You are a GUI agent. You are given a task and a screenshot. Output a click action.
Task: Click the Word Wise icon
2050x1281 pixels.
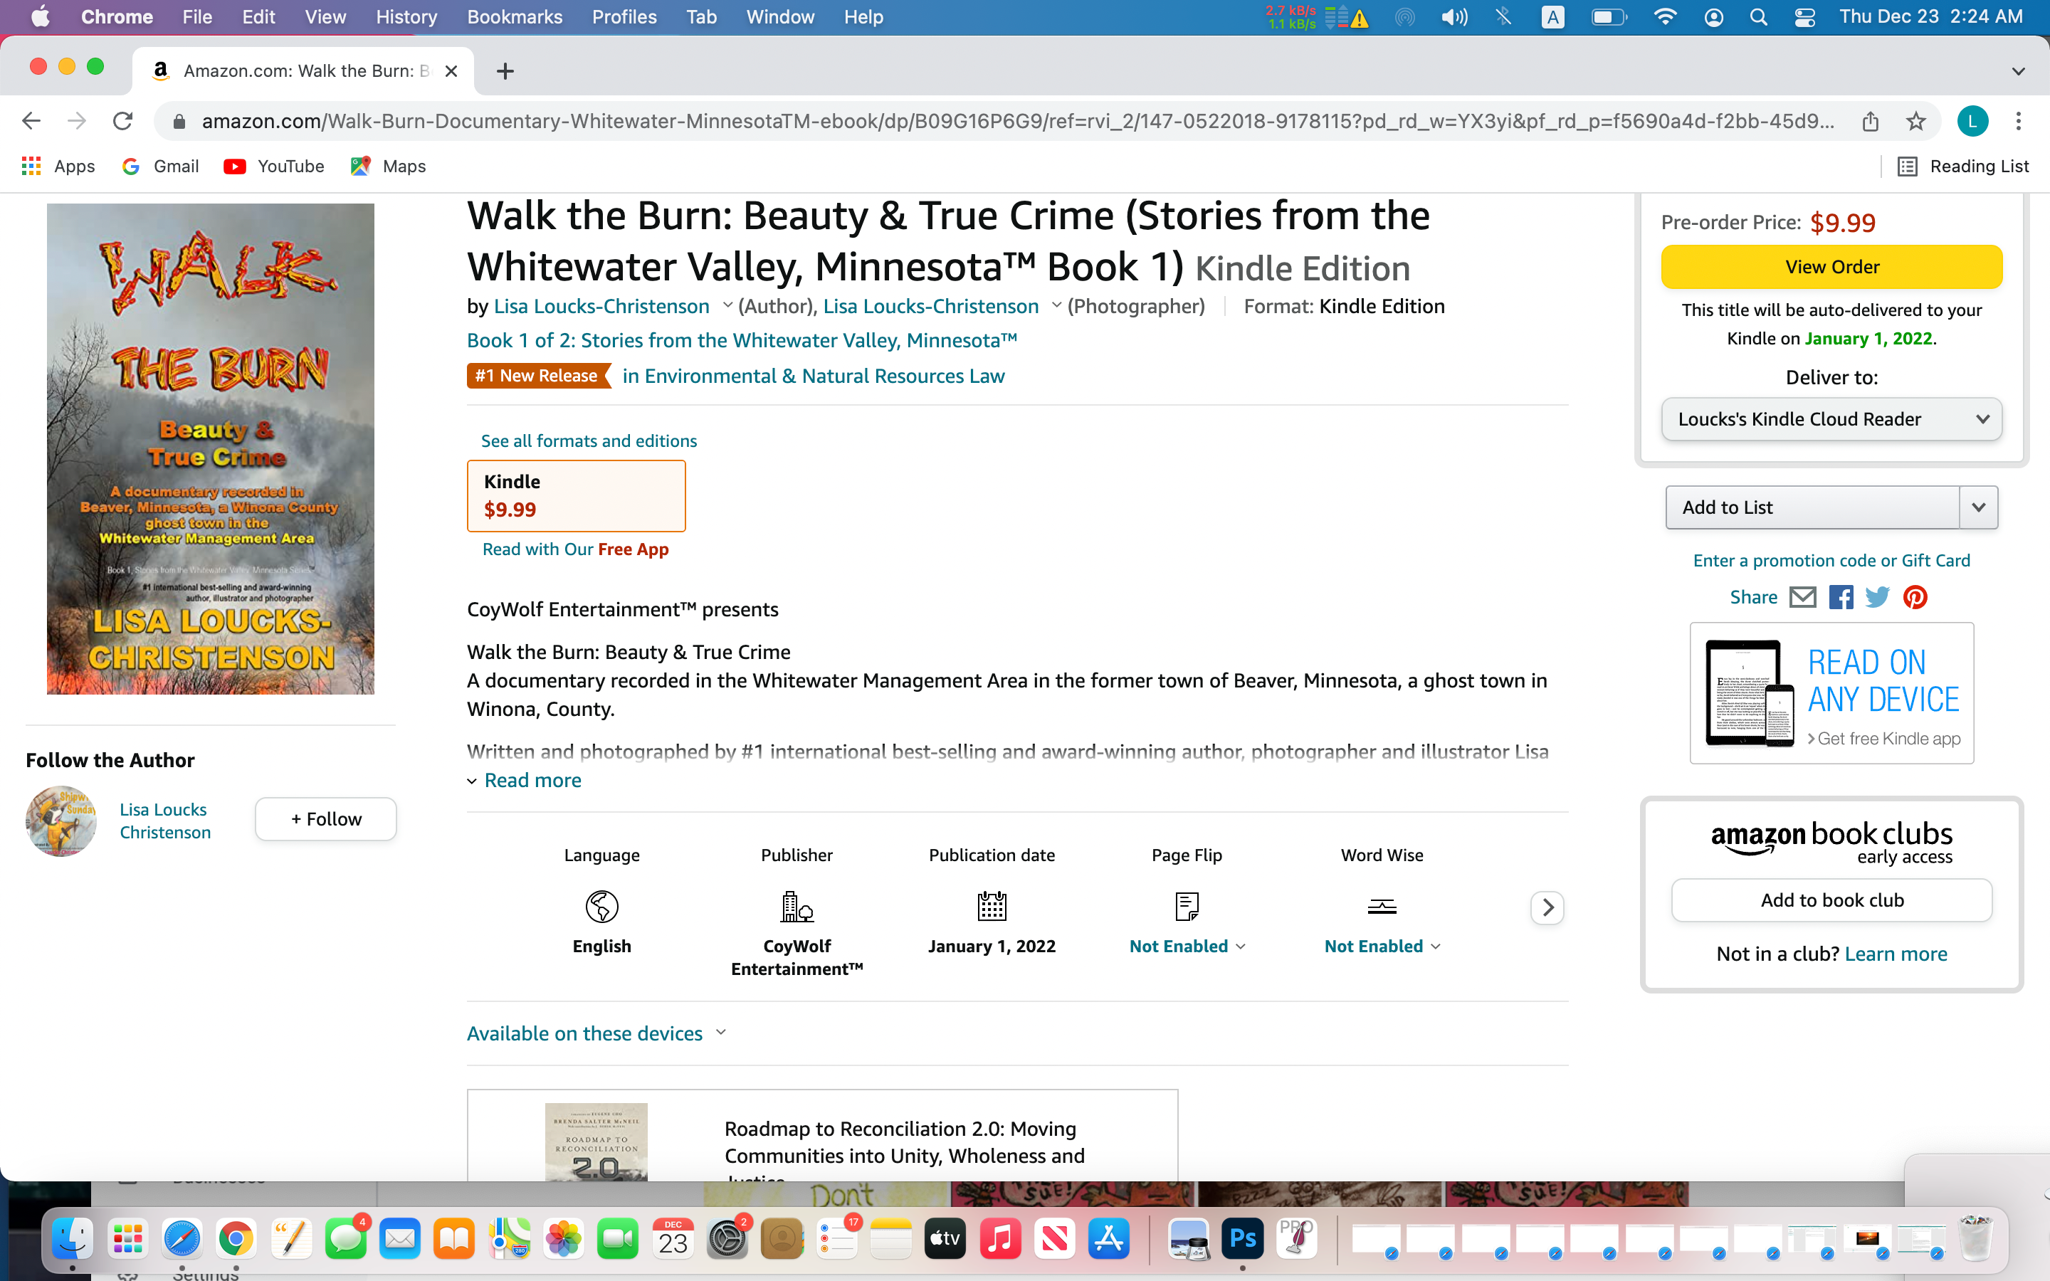click(1382, 907)
